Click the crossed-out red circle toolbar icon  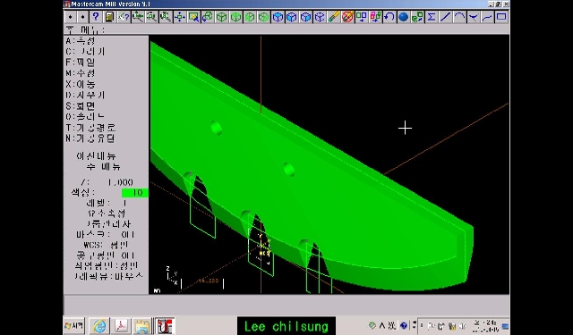[x=347, y=17]
